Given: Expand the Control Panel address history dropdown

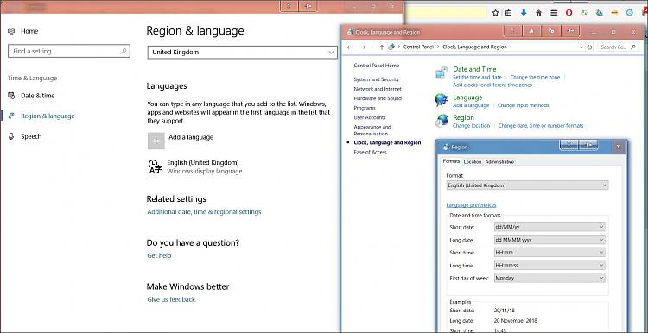Looking at the screenshot, I should (581, 47).
